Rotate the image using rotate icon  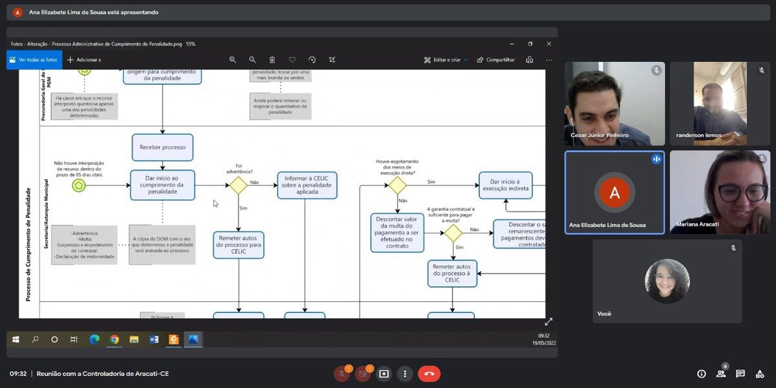[x=312, y=59]
